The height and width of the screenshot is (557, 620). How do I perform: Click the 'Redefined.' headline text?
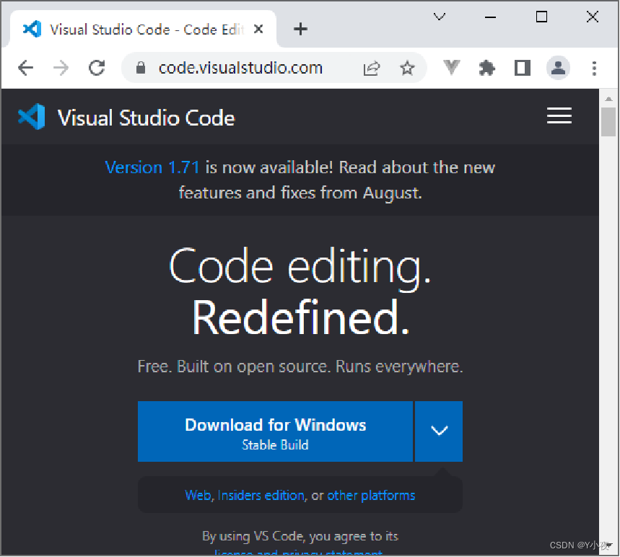pos(300,317)
